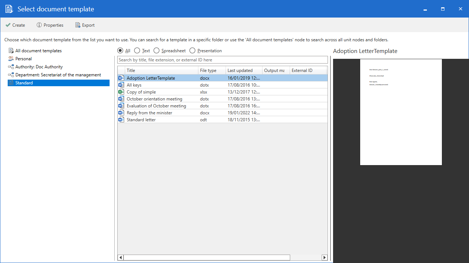This screenshot has height=263, width=469.
Task: Select Authority: Doc Authority node
Action: click(x=39, y=67)
